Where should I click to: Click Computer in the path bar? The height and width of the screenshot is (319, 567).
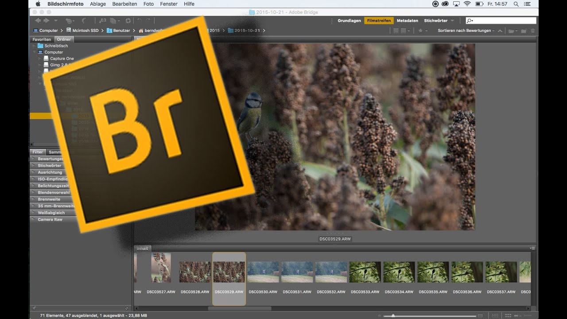(46, 31)
